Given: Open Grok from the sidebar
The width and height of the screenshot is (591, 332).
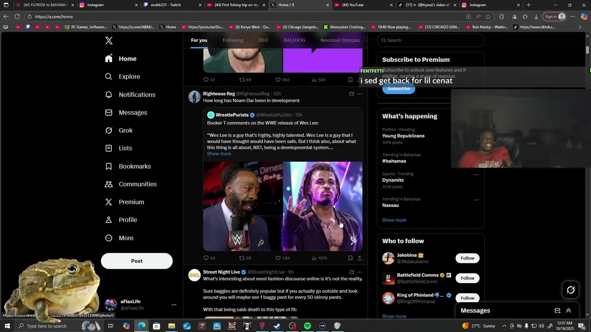Looking at the screenshot, I should tap(119, 130).
